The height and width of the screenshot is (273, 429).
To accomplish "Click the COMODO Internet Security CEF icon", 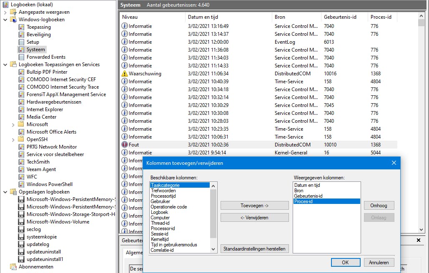I will 21,79.
